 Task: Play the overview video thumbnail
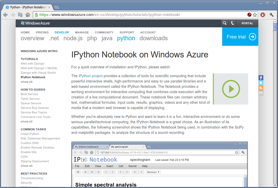tap(231, 89)
